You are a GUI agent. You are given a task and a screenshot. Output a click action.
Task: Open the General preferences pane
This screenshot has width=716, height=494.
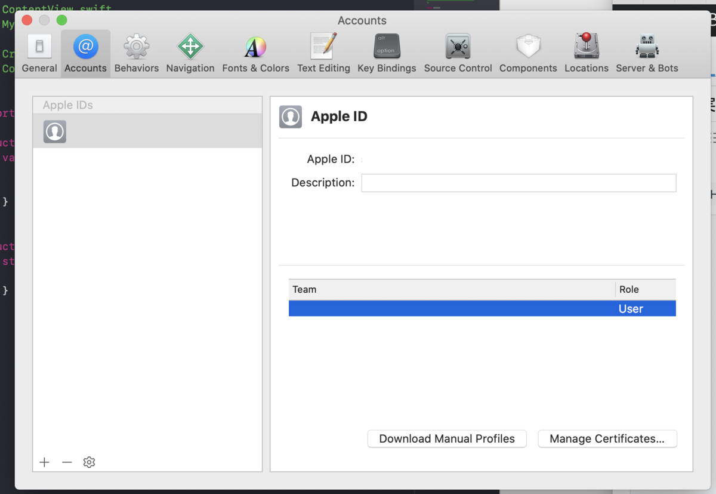pos(39,54)
